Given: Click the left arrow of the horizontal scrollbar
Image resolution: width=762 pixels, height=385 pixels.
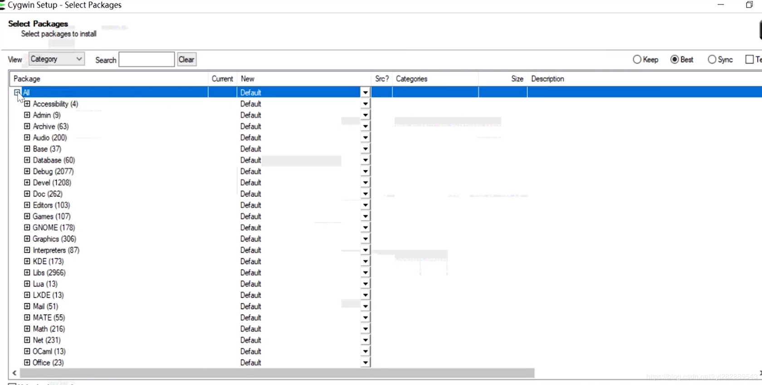Looking at the screenshot, I should click(15, 373).
